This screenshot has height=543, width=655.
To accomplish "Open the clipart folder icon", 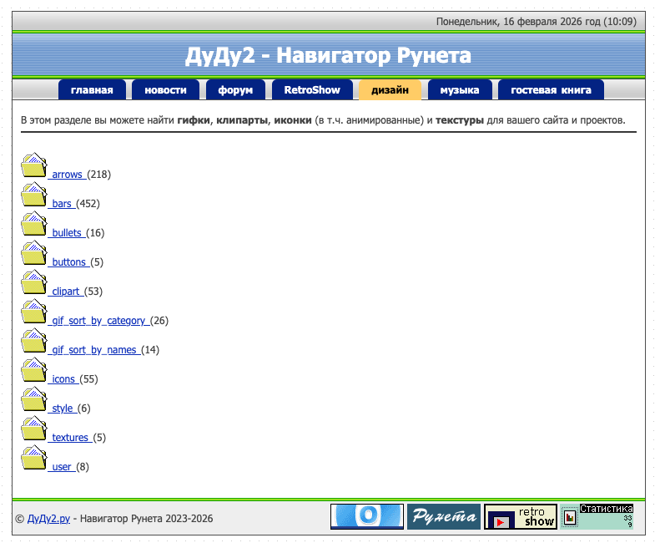I will click(34, 282).
